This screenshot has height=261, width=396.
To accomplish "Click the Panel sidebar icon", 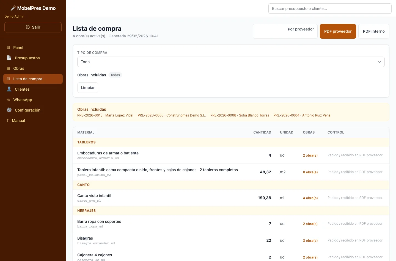I will tap(8, 48).
